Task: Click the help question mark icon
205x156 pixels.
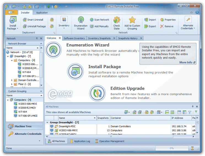Action: click(x=197, y=12)
